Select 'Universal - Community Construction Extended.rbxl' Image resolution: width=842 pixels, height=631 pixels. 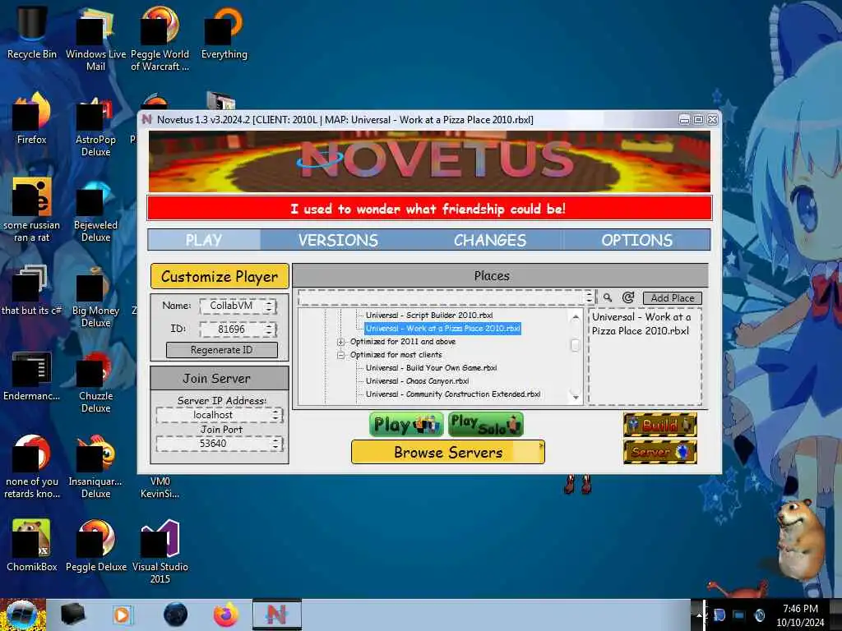[453, 394]
